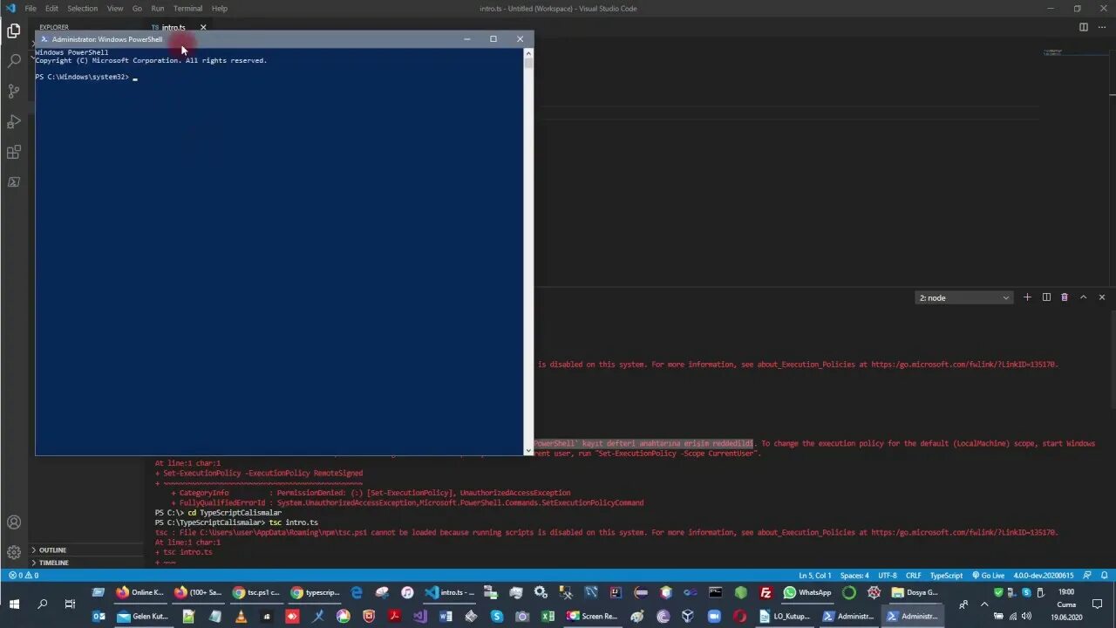Click TypeScript language mode in status bar
This screenshot has width=1116, height=628.
(946, 576)
